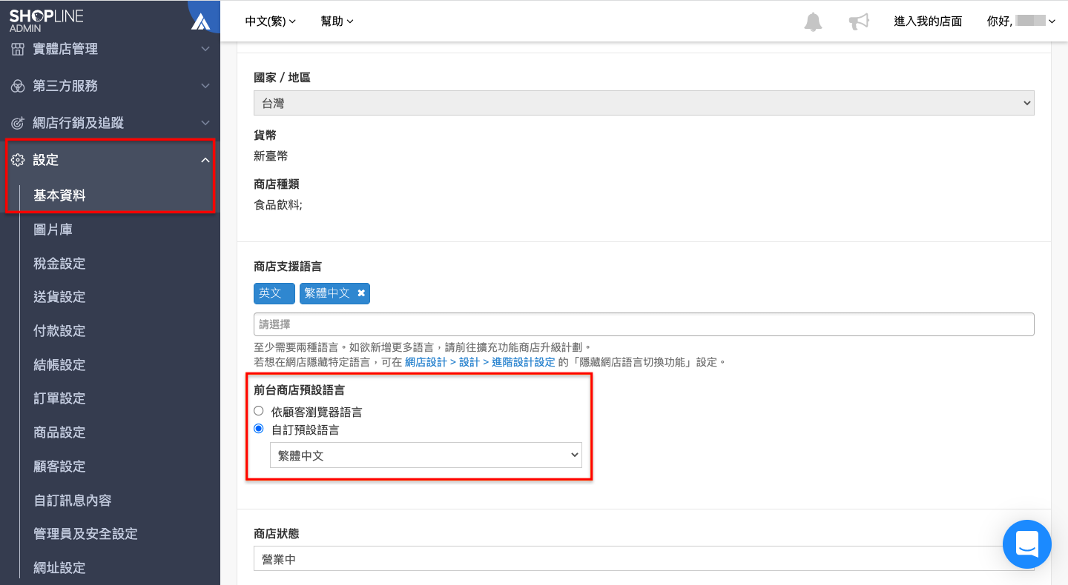Click the SHOPLINE Admin logo
The width and height of the screenshot is (1068, 585).
click(46, 21)
